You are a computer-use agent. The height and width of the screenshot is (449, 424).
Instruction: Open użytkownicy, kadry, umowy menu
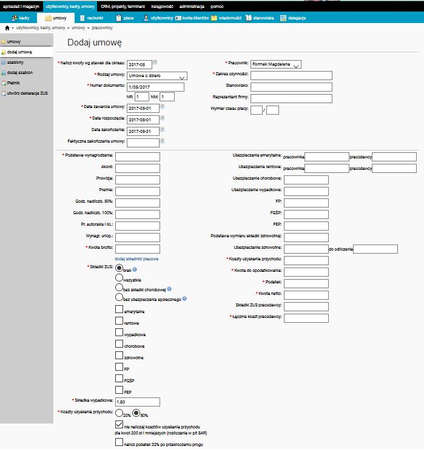(x=70, y=6)
